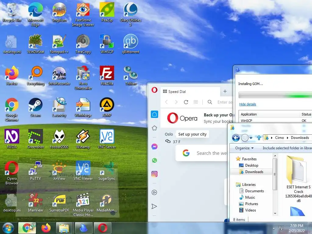The width and height of the screenshot is (312, 234).
Task: Select the Steam desktop shortcut
Action: tap(35, 108)
